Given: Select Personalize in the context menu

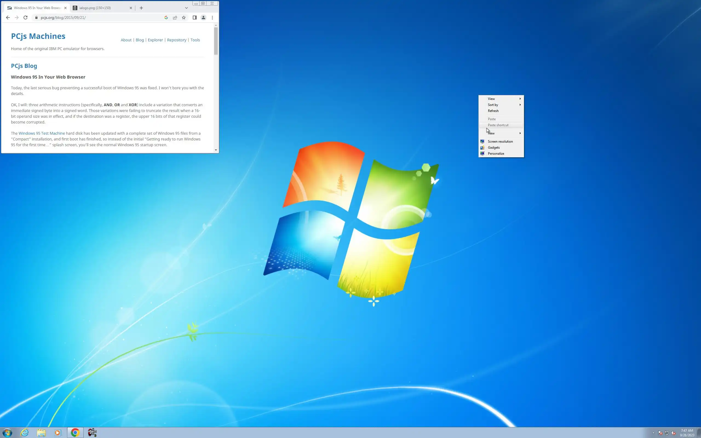Looking at the screenshot, I should [x=496, y=154].
